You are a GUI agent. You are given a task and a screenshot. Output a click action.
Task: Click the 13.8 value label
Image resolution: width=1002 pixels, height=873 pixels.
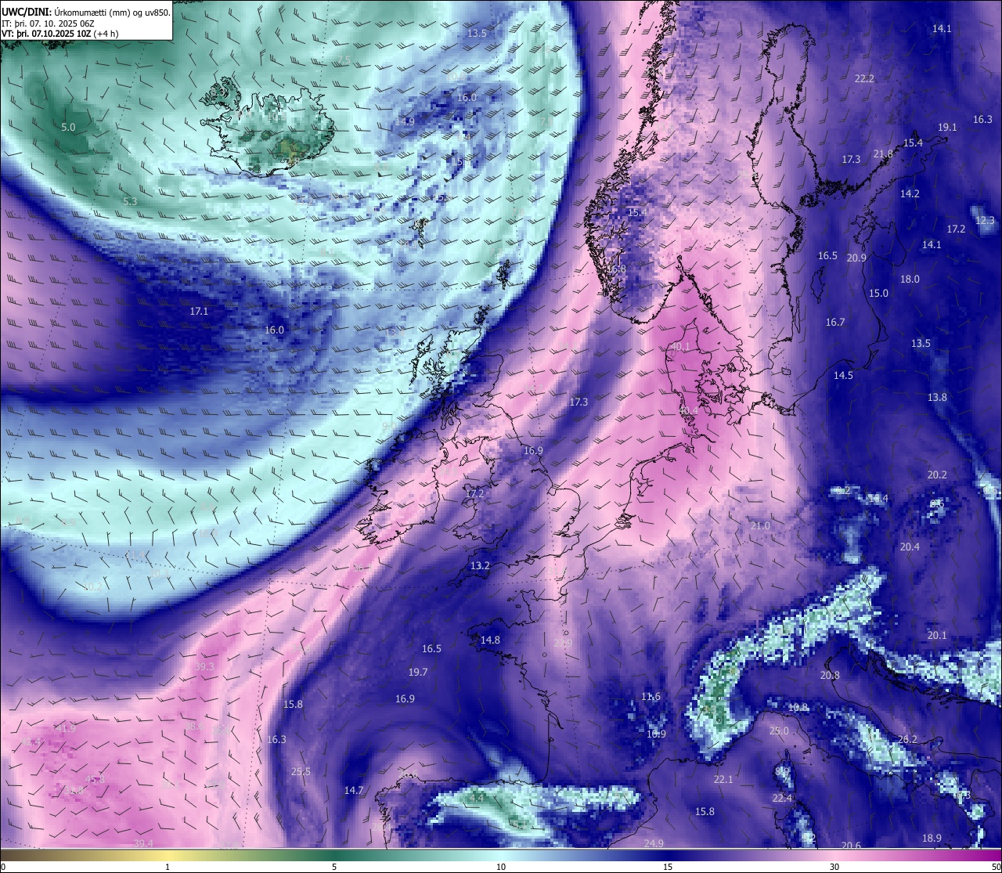[937, 397]
